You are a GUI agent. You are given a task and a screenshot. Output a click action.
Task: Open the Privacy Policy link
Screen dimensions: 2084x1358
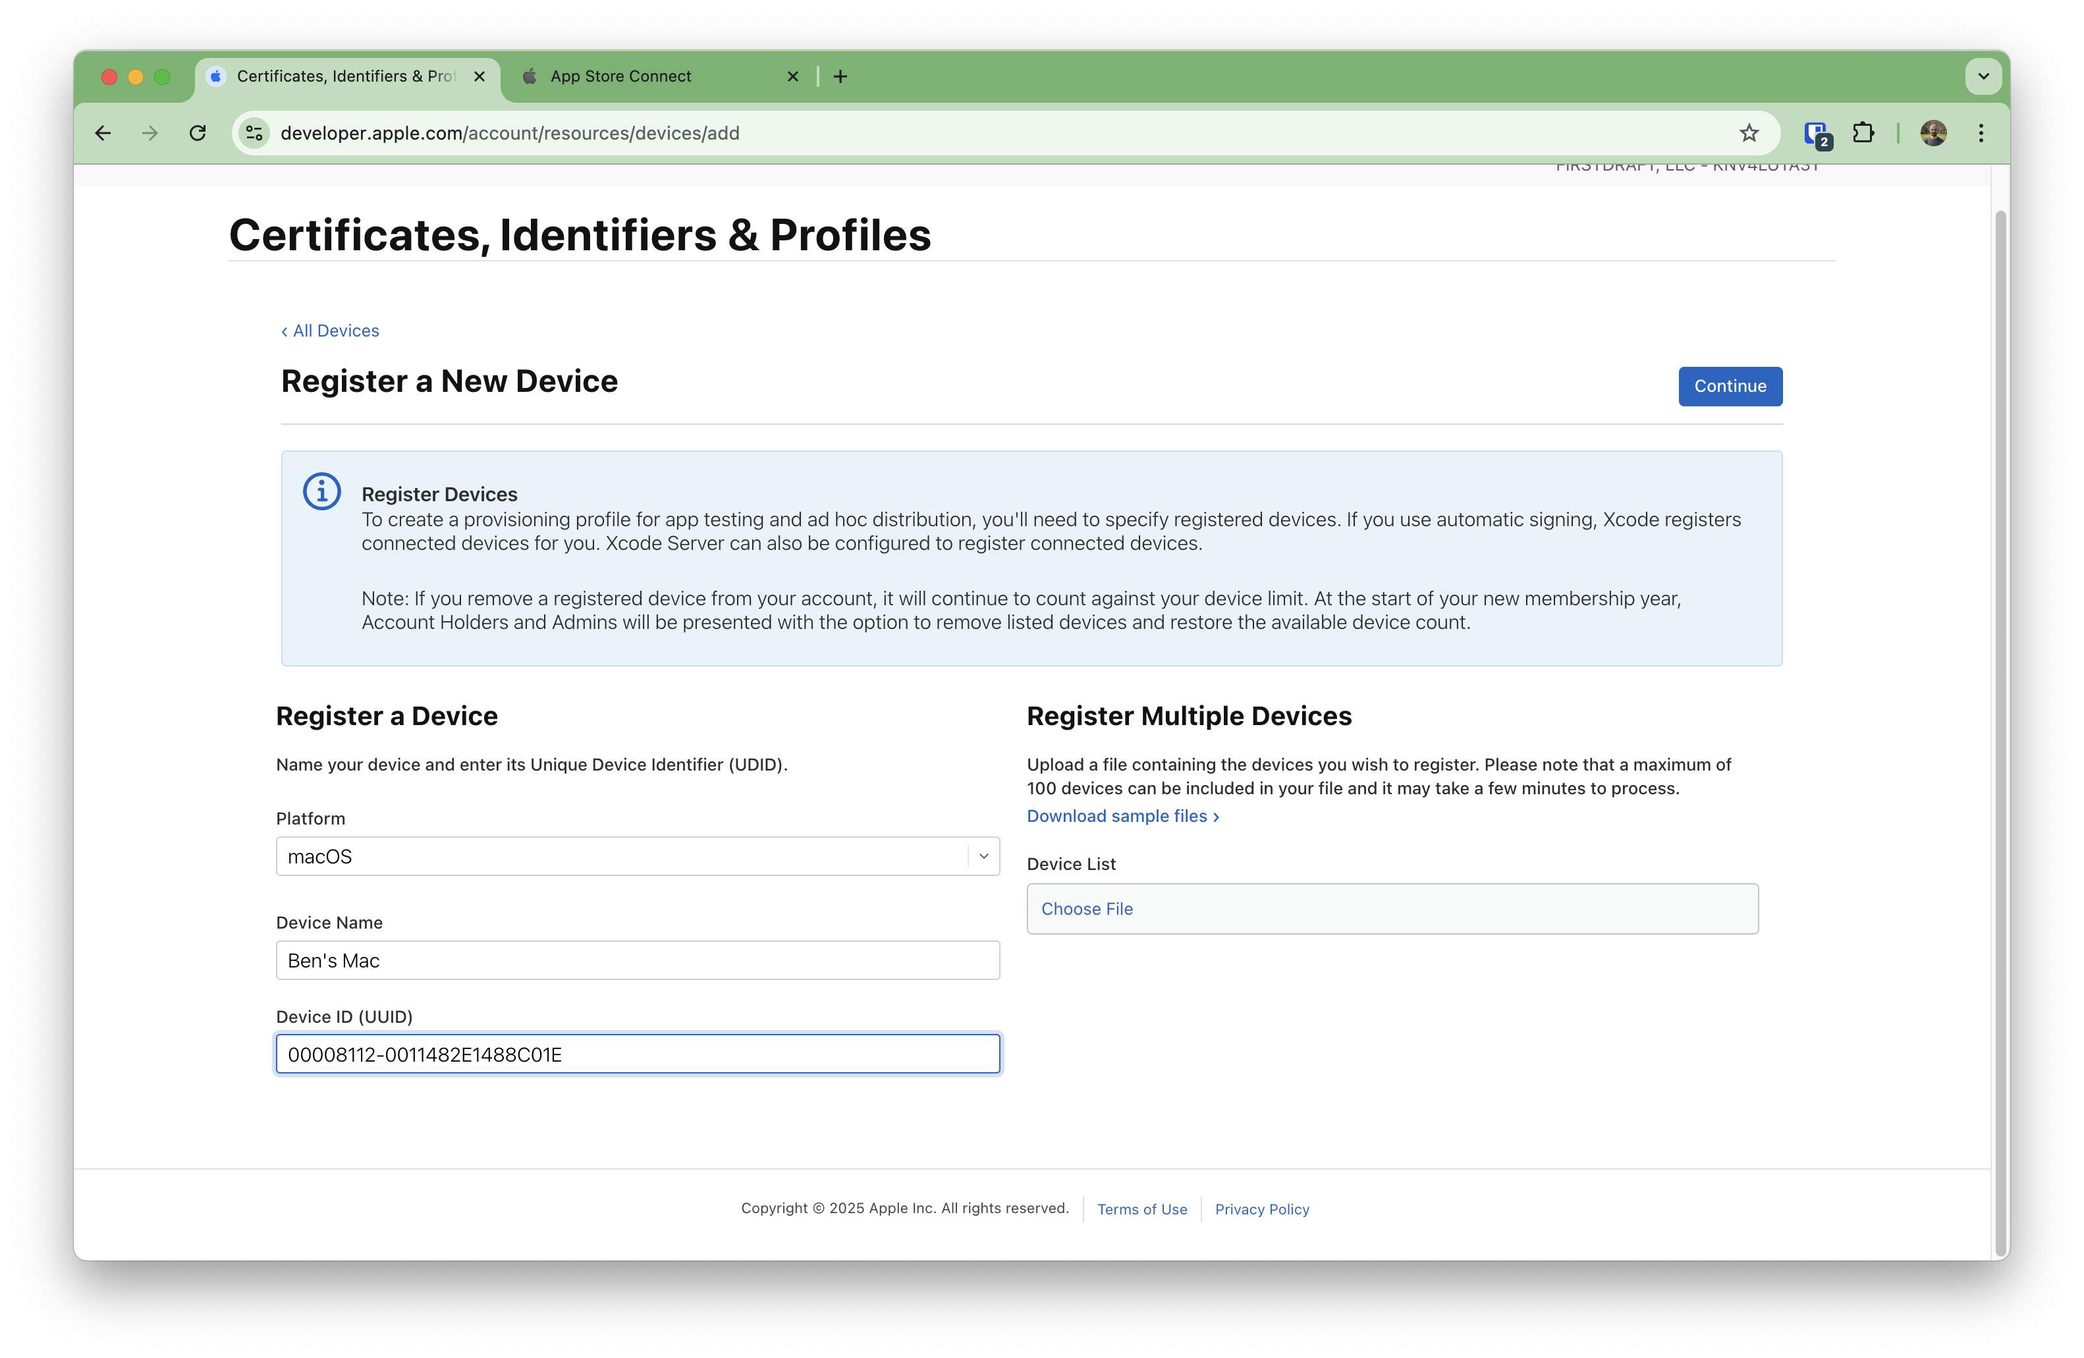1262,1209
